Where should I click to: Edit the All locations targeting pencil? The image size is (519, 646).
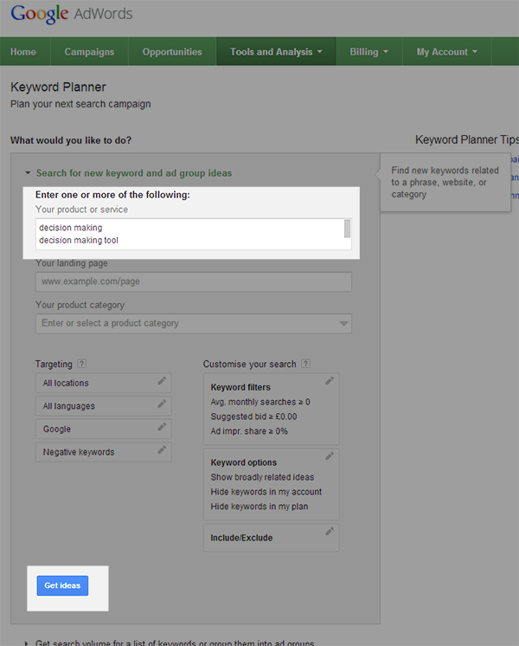point(162,381)
